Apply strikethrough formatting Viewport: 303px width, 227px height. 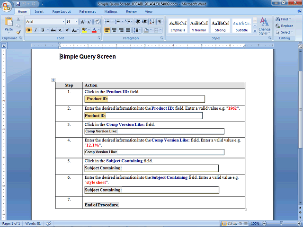pos(53,30)
